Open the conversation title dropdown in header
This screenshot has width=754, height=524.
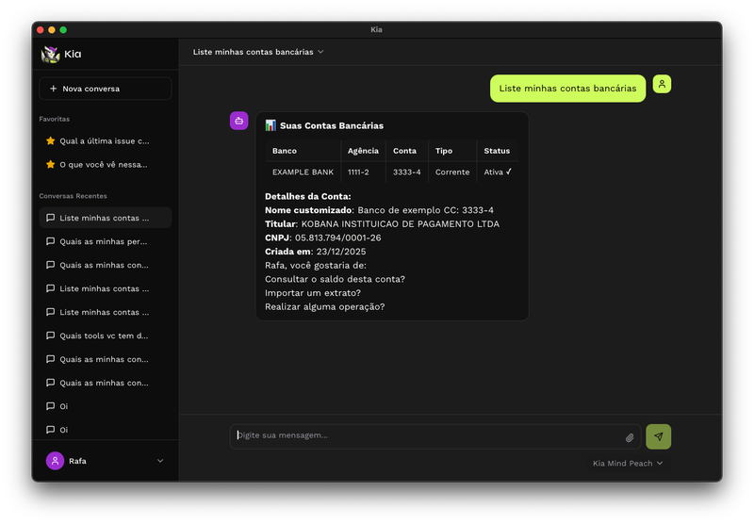pos(258,52)
